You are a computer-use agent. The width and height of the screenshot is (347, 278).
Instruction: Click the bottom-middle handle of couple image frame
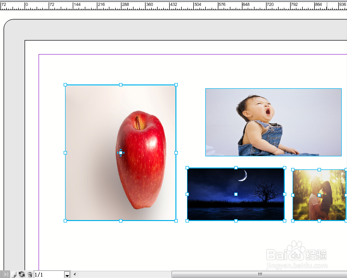click(320, 221)
